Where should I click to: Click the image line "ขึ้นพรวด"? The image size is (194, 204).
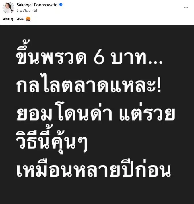[x=51, y=53]
